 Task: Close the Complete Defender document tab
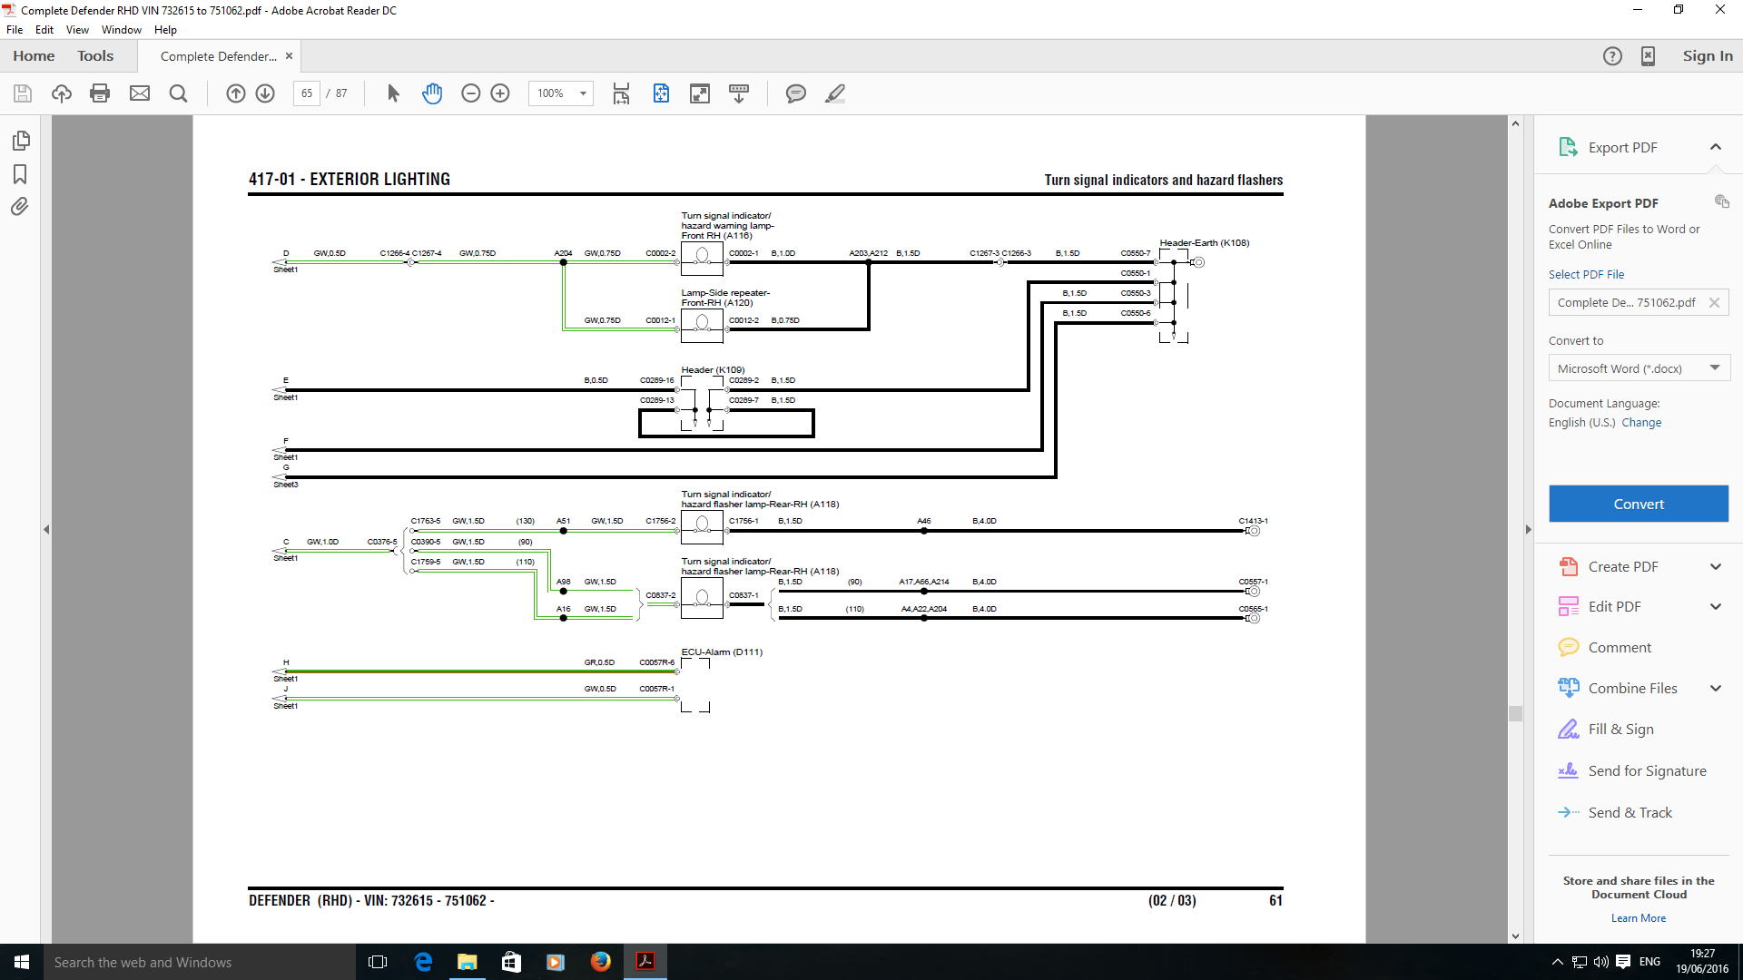click(290, 56)
